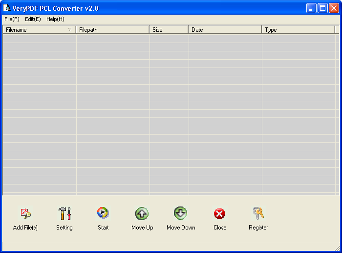Sort list by Filename column header

click(34, 30)
